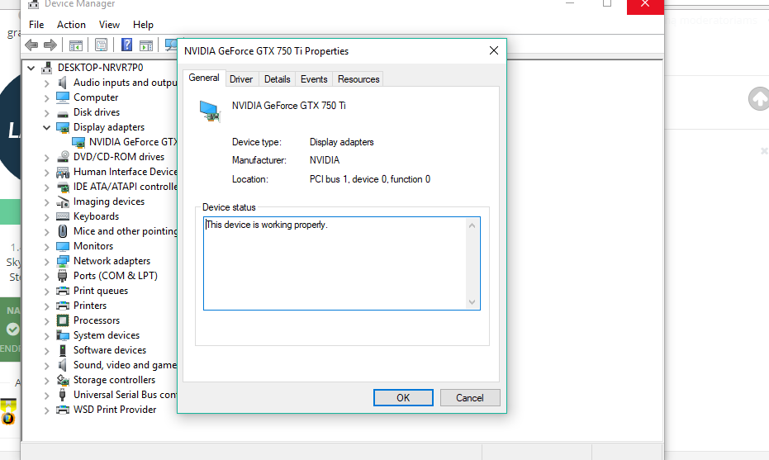Expand the Audio inputs and outputs node
Screen dimensions: 769x460
(x=46, y=83)
